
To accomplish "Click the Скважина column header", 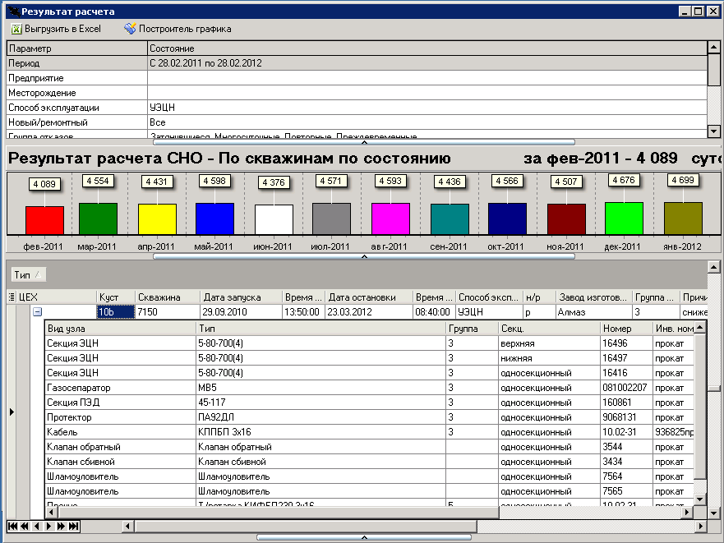I will click(x=168, y=297).
